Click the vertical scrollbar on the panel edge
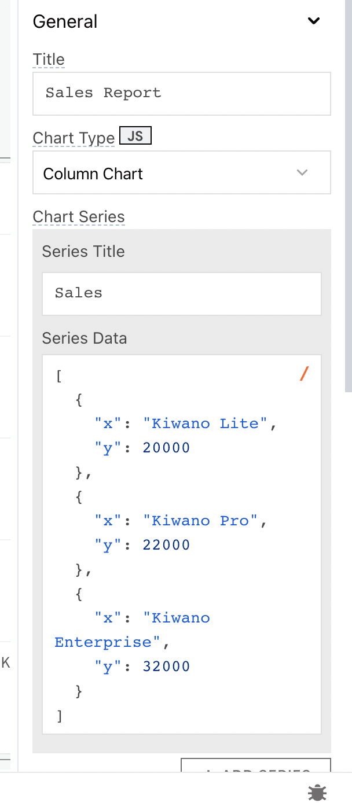Viewport: 352px width, 803px height. (x=348, y=197)
